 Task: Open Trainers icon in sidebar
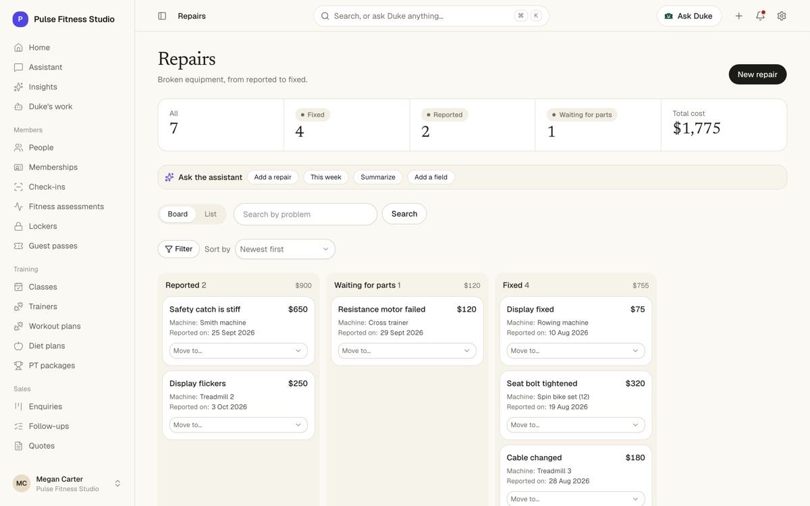click(x=18, y=306)
